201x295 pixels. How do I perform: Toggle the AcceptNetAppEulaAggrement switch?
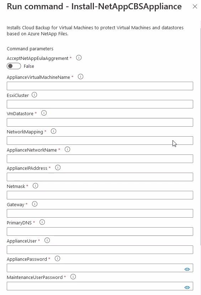coord(14,66)
